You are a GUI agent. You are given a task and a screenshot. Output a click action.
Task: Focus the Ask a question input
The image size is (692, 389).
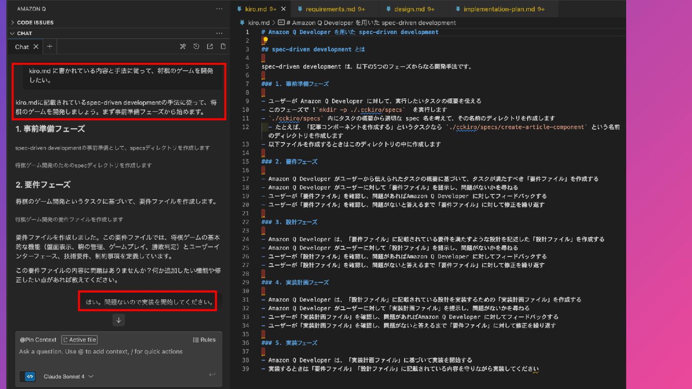pos(119,352)
